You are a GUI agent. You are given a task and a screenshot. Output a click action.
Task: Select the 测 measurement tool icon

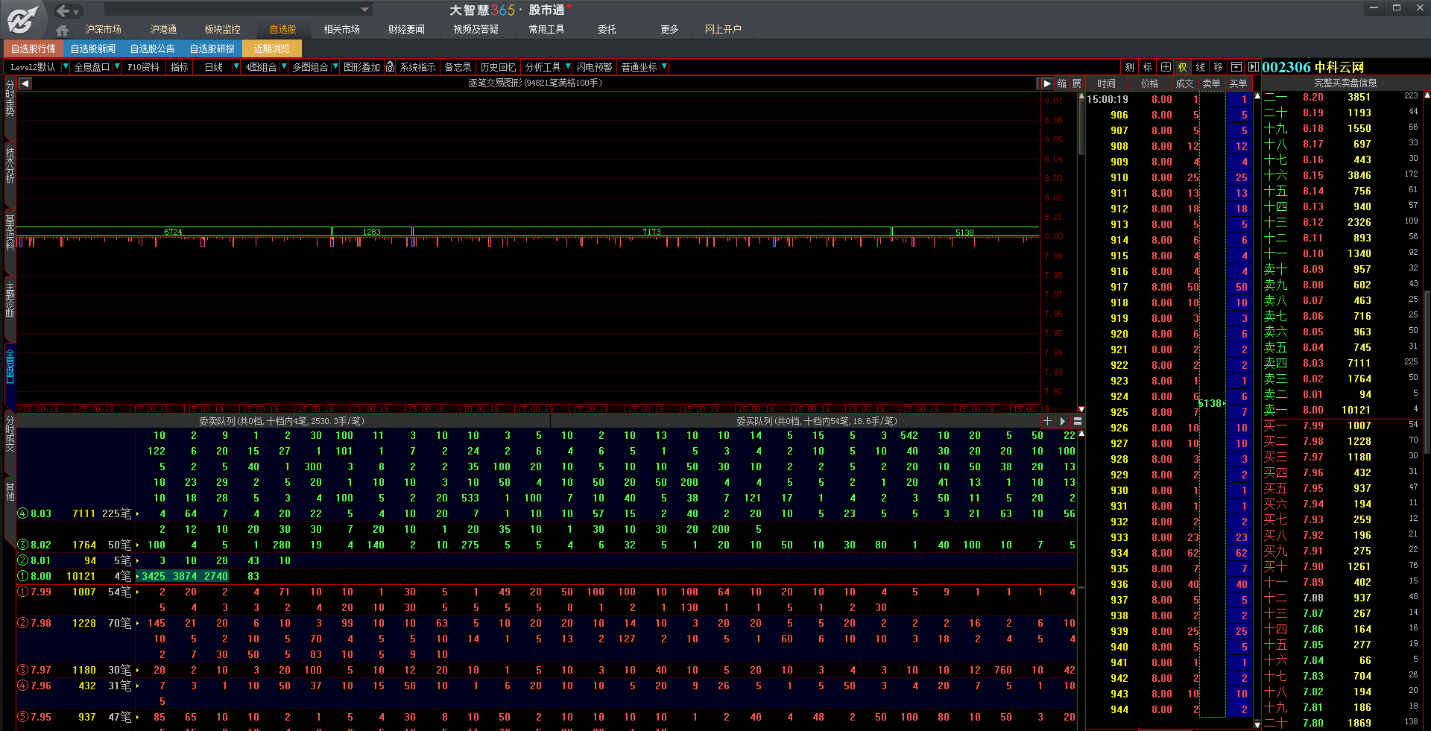[1130, 67]
